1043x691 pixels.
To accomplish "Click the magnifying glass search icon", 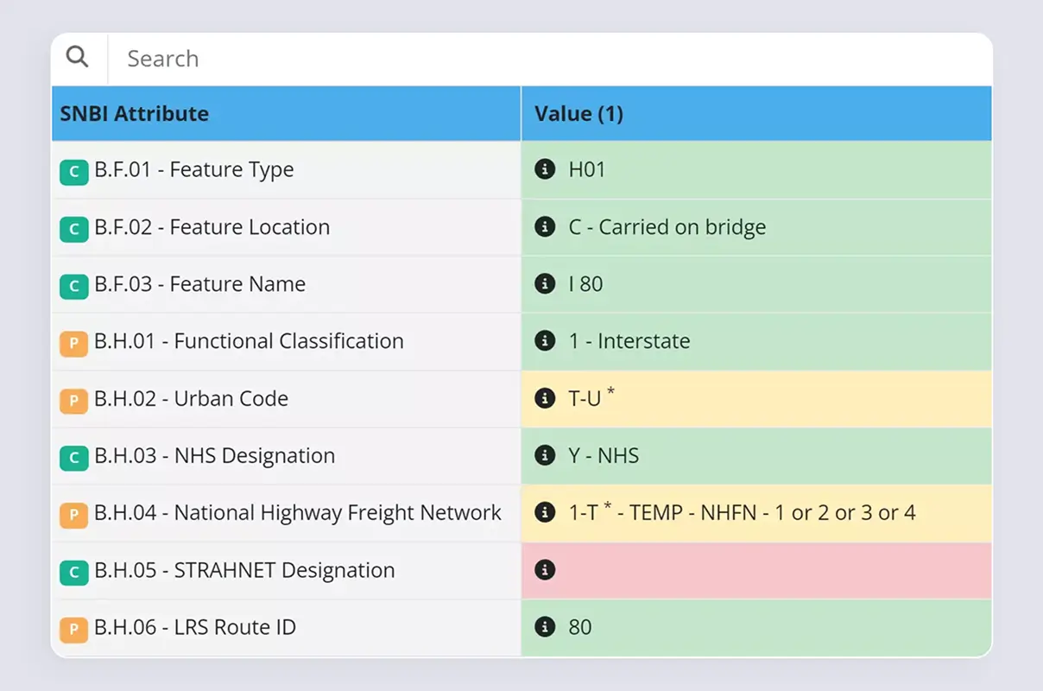I will [78, 55].
